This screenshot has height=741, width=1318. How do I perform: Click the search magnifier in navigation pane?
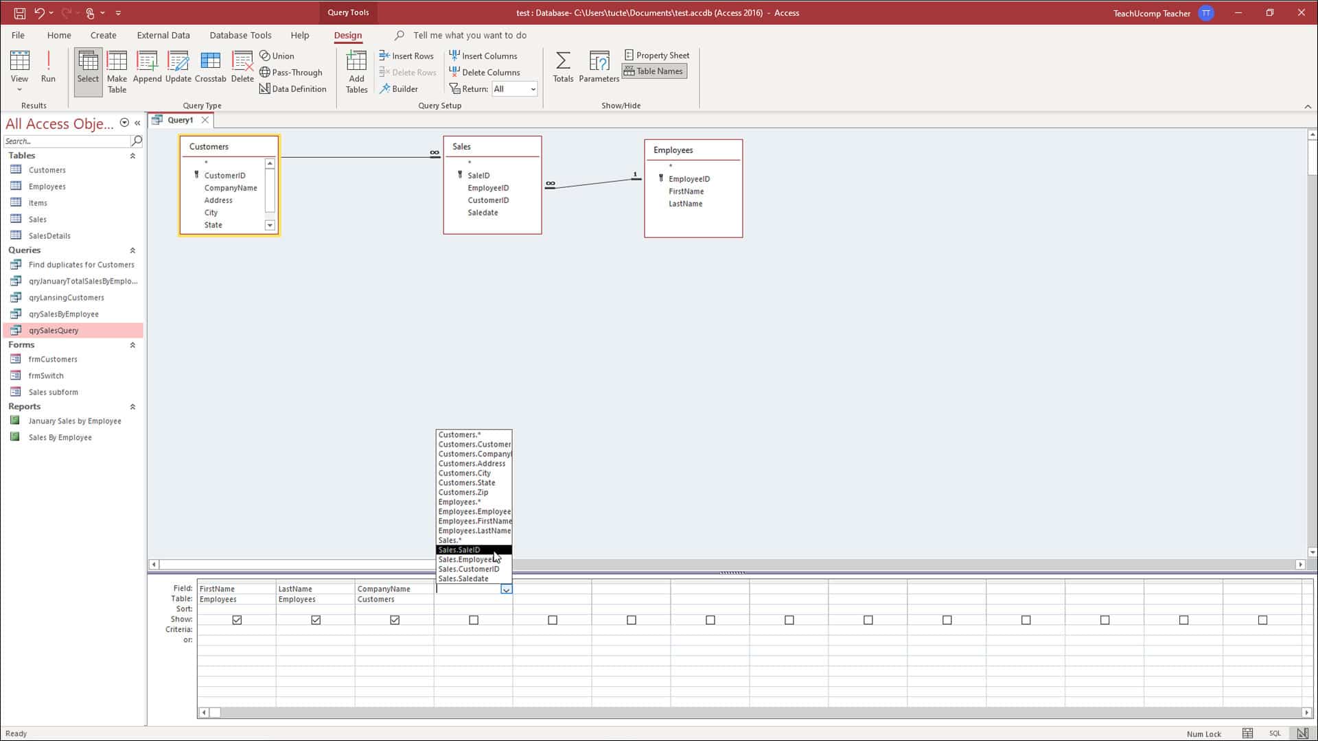[x=137, y=141]
